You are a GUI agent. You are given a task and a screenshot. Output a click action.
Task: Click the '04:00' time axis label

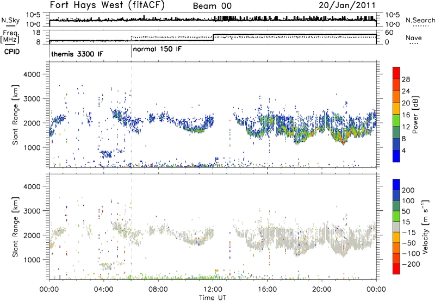tap(103, 289)
